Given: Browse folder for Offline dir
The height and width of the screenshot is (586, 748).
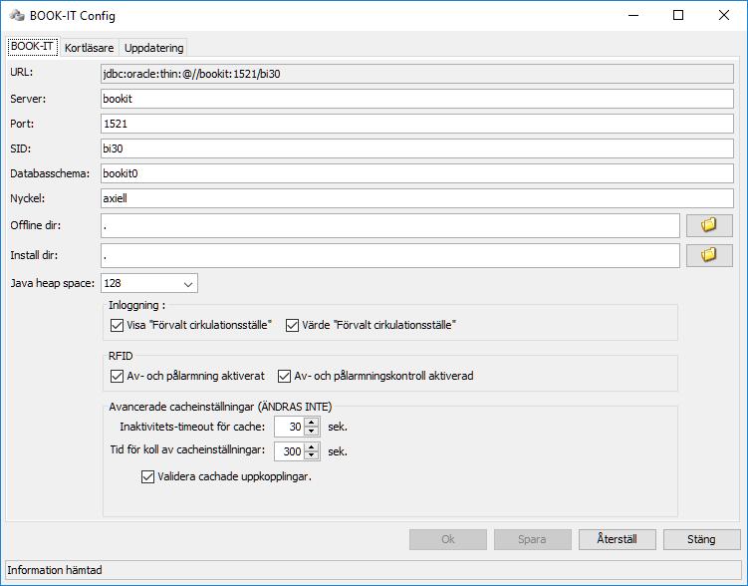Looking at the screenshot, I should tap(709, 225).
